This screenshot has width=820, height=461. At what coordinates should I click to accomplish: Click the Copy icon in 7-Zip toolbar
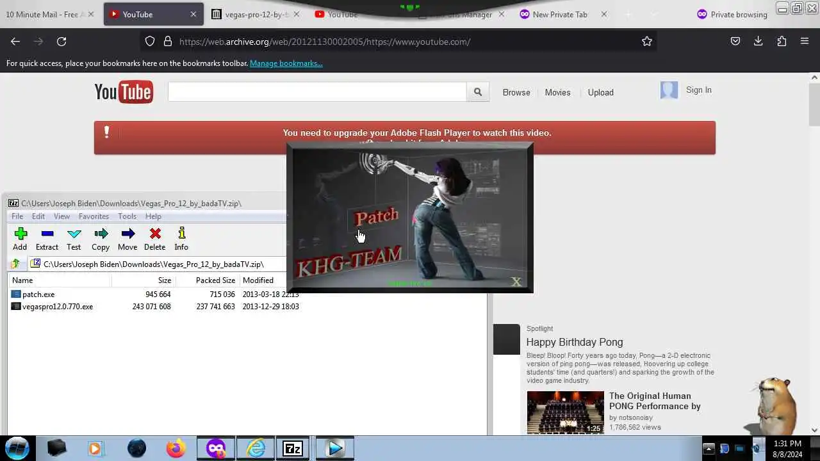coord(101,239)
